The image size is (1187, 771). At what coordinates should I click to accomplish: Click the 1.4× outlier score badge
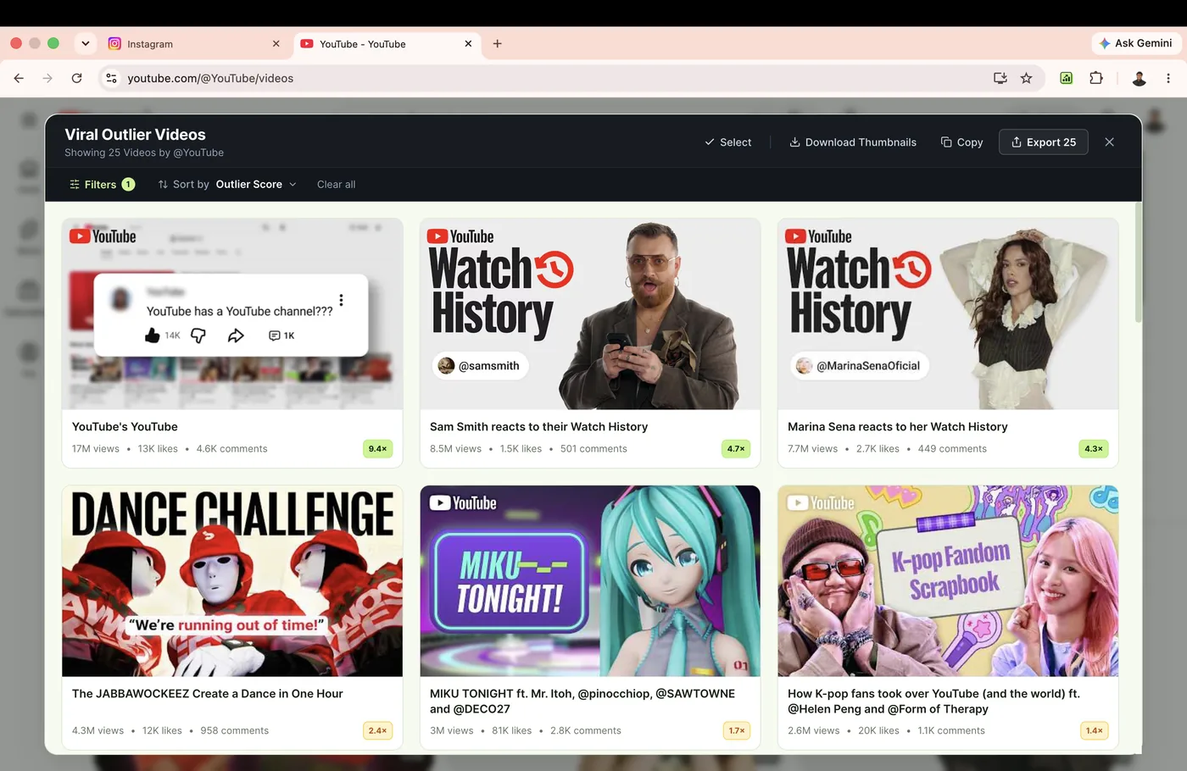pyautogui.click(x=1094, y=730)
